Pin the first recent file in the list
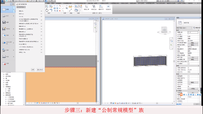The width and height of the screenshot is (203, 114). tap(42, 11)
